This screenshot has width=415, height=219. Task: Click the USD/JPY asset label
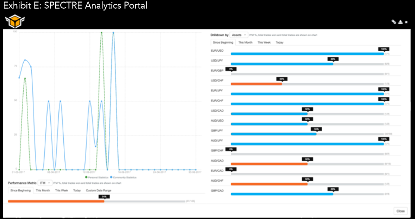(x=217, y=60)
